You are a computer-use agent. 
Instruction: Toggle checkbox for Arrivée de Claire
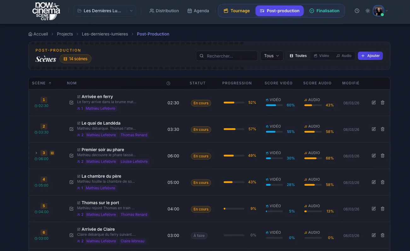(72, 235)
